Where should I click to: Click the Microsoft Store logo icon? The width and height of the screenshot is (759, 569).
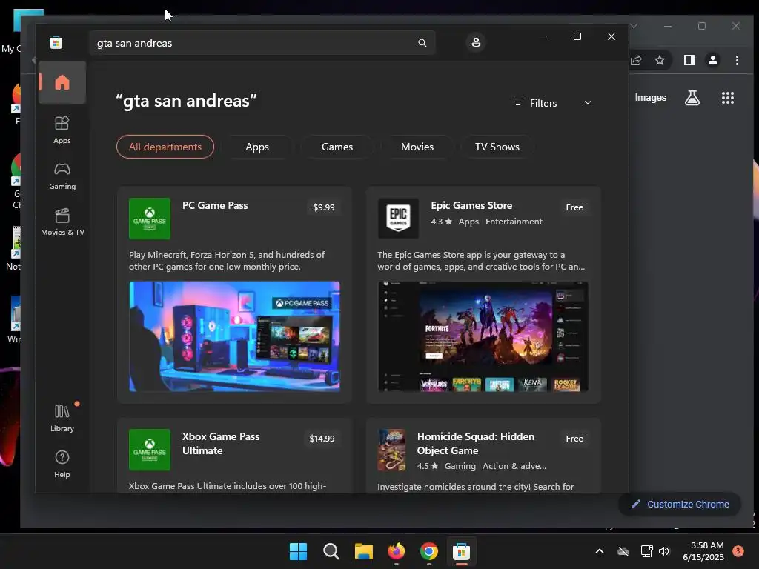coord(56,42)
